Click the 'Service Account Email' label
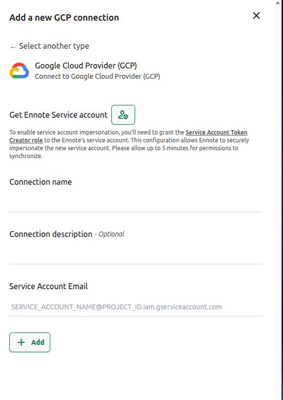 [48, 286]
